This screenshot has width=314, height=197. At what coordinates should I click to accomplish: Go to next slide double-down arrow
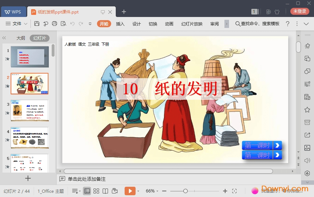[x=298, y=165]
